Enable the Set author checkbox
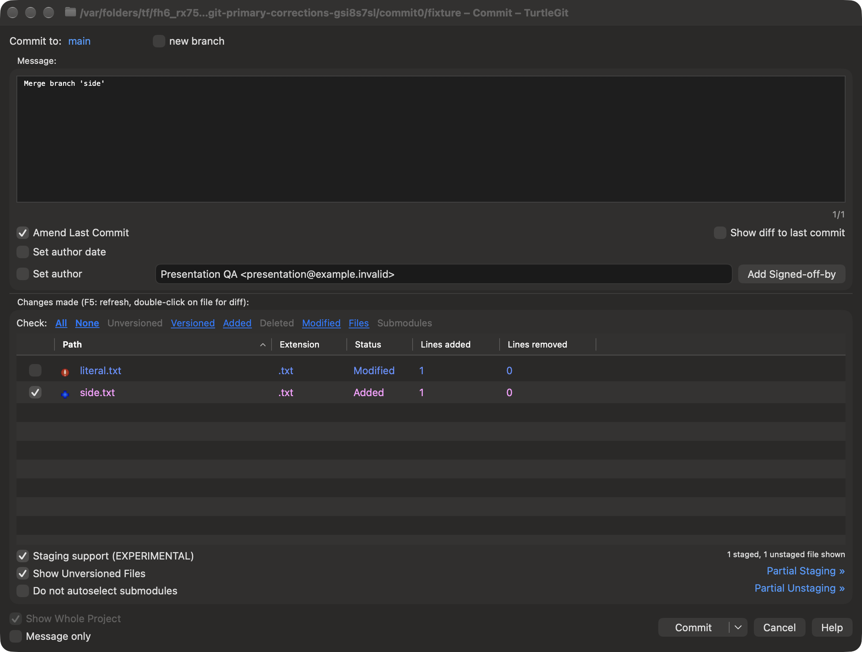862x652 pixels. [x=23, y=274]
